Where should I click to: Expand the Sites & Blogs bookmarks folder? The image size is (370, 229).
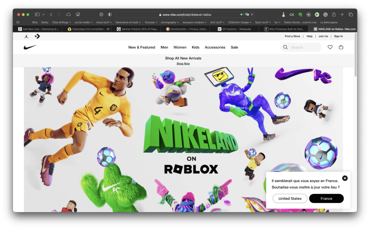tap(61, 22)
